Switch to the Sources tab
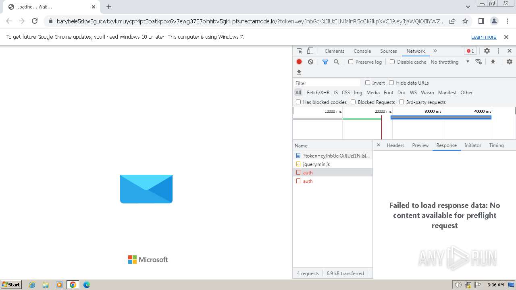This screenshot has width=516, height=290. [x=389, y=51]
